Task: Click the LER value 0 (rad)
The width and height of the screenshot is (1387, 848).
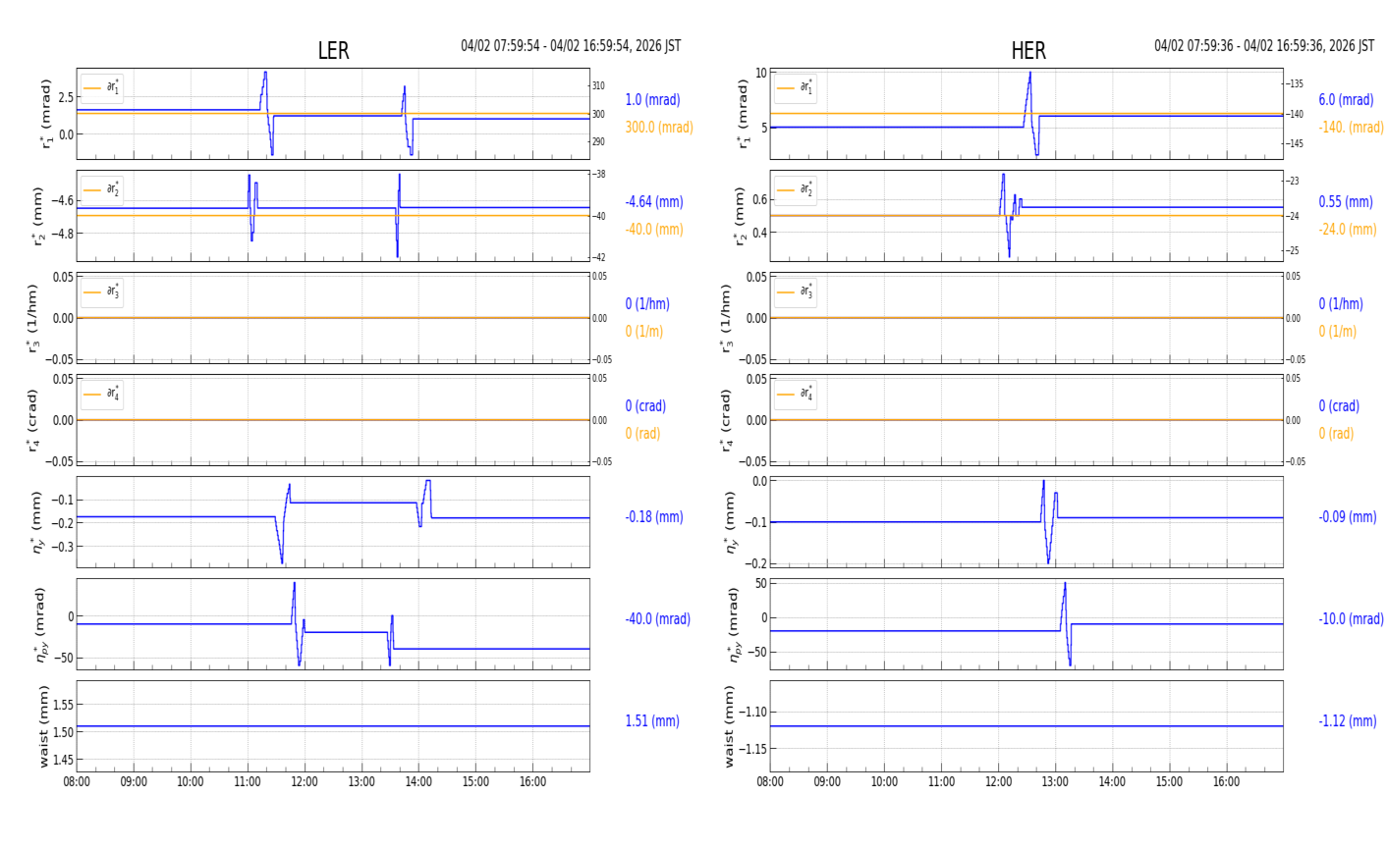Action: (x=642, y=434)
